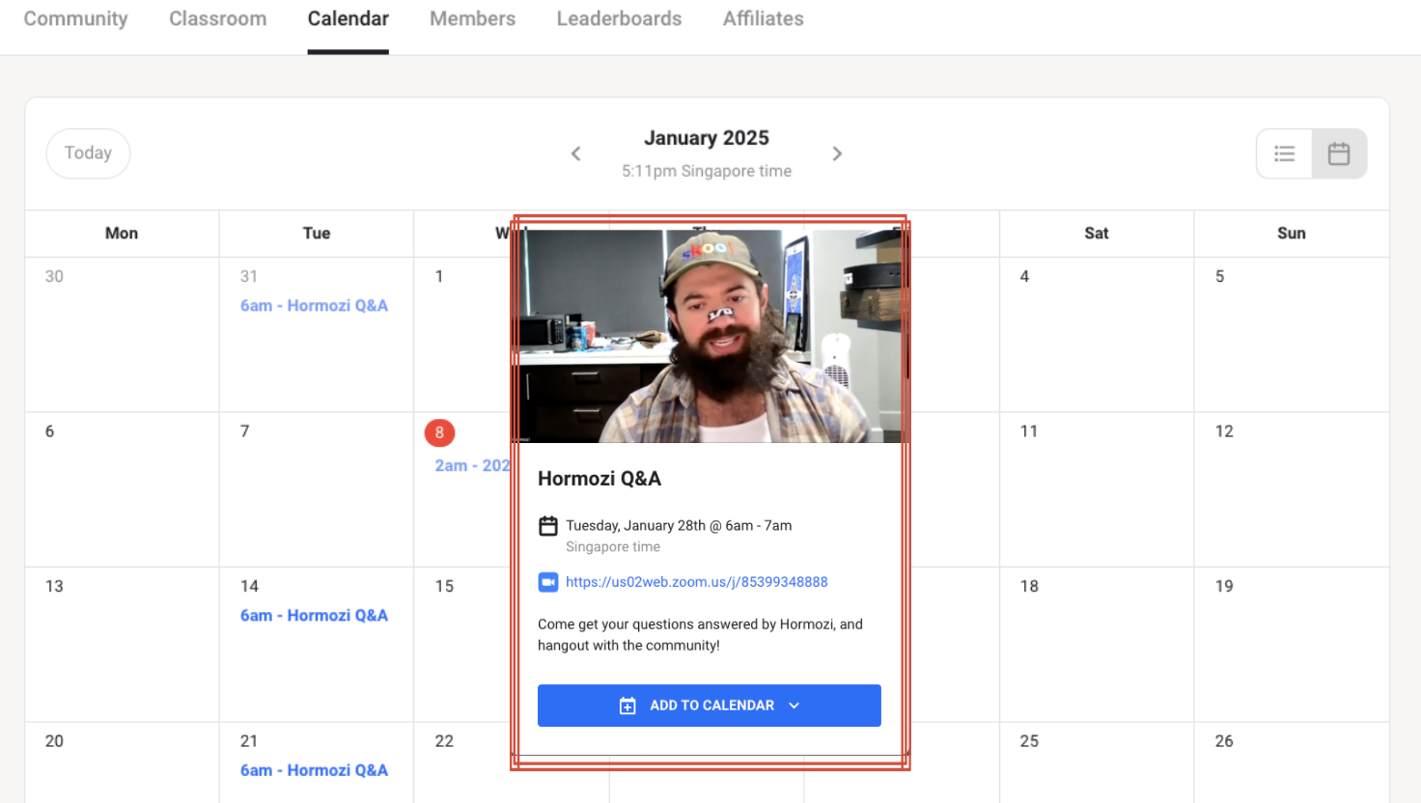Click the event date and time text

679,526
